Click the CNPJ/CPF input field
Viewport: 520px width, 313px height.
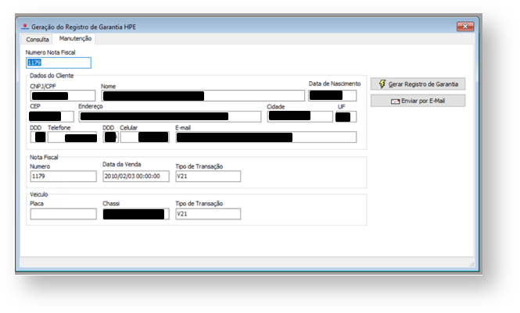[x=63, y=96]
